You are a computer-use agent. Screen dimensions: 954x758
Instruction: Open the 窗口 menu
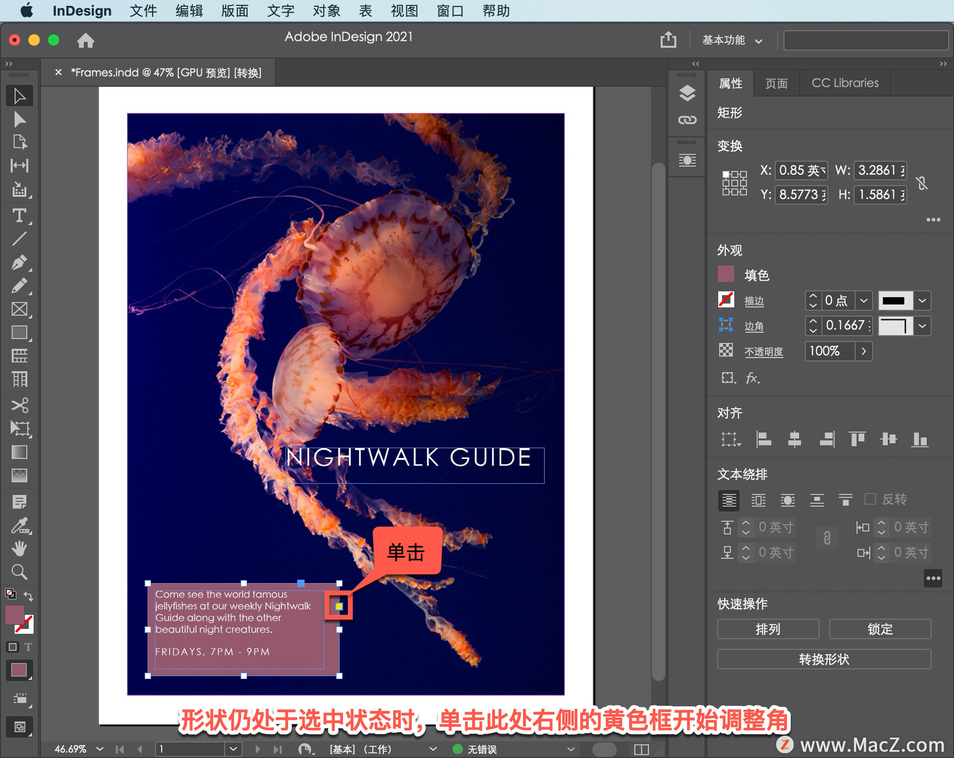(450, 11)
